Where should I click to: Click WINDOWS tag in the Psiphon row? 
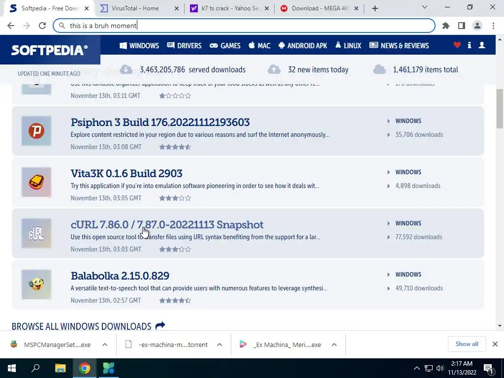coord(408,121)
